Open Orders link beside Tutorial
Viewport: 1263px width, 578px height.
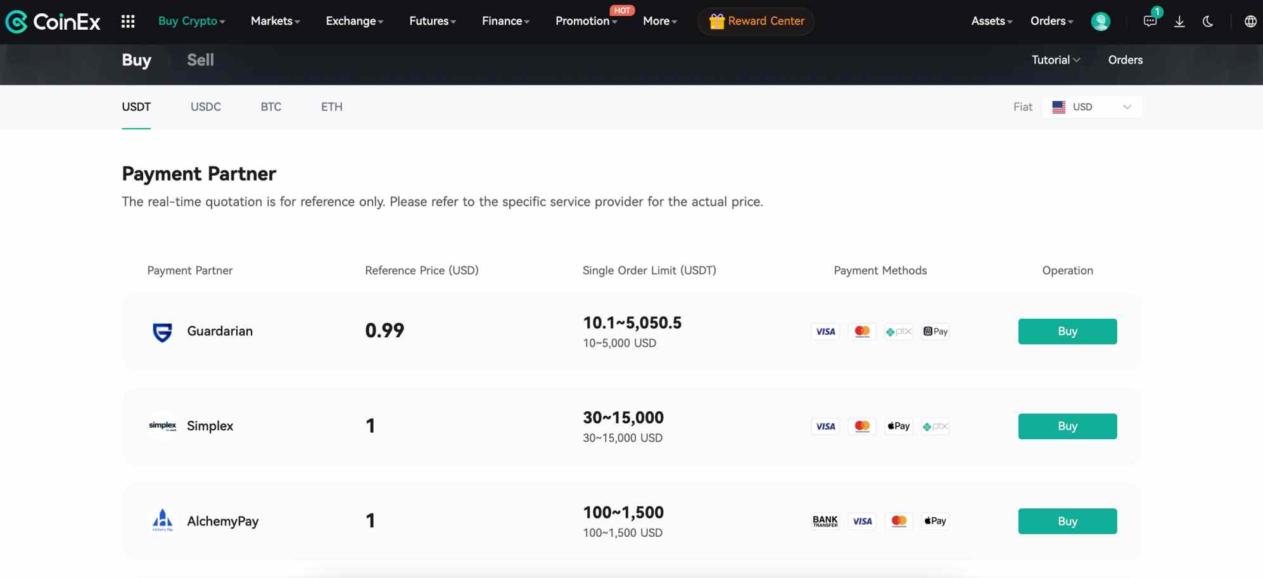(x=1125, y=60)
